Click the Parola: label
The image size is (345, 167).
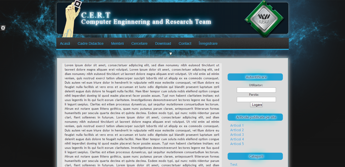pyautogui.click(x=254, y=95)
